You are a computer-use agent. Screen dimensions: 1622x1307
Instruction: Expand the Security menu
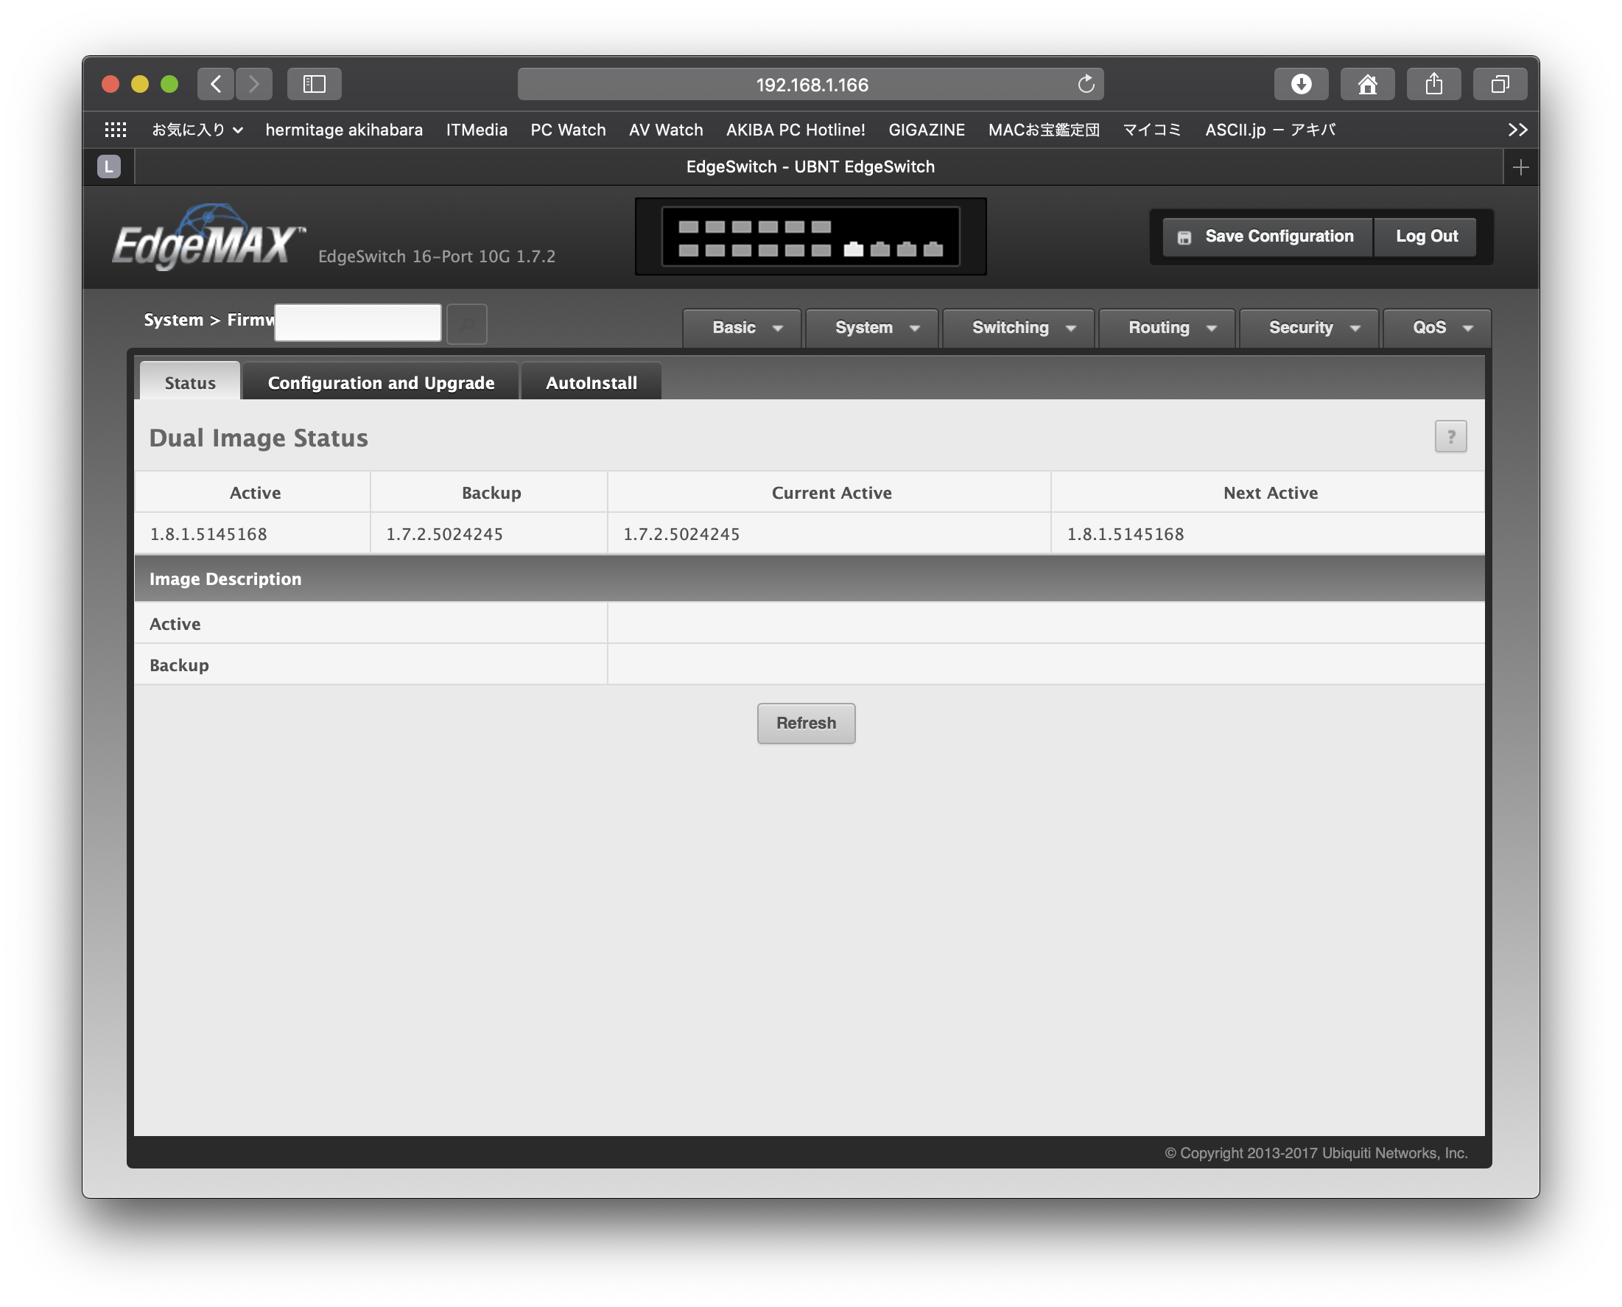coord(1308,328)
